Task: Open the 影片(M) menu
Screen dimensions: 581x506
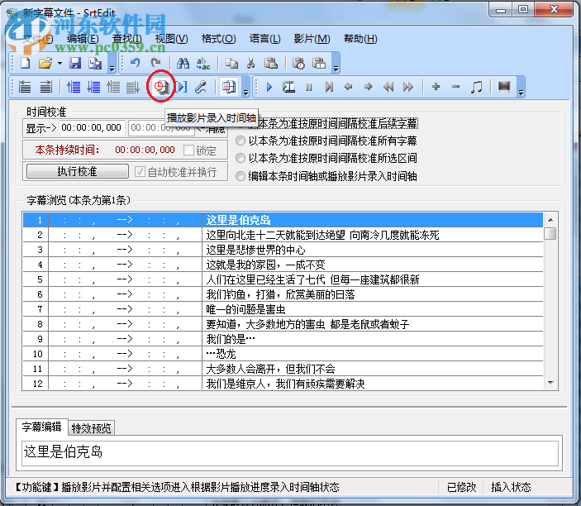Action: click(x=312, y=39)
